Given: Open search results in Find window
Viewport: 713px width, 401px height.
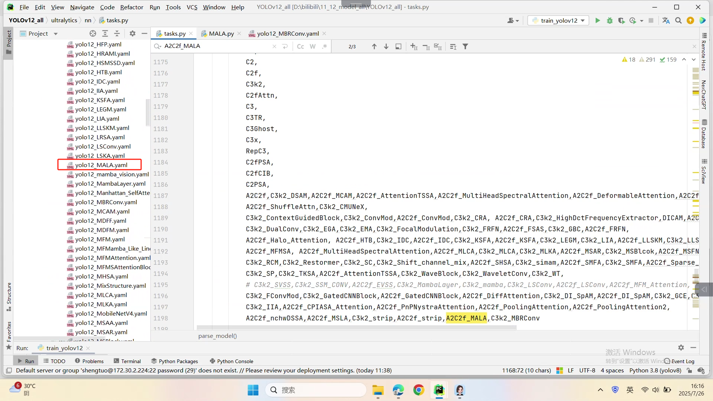Looking at the screenshot, I should [453, 46].
